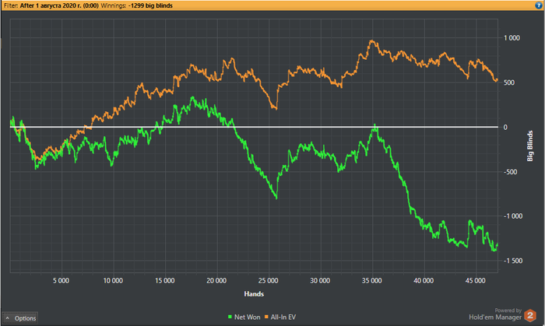Click the 'Hands' x-axis title
Screen dimensions: 545x326
click(x=254, y=294)
